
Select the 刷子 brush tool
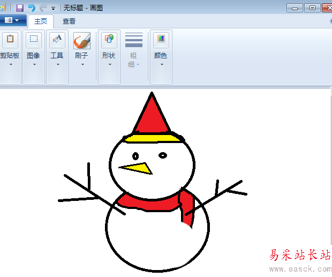82,40
